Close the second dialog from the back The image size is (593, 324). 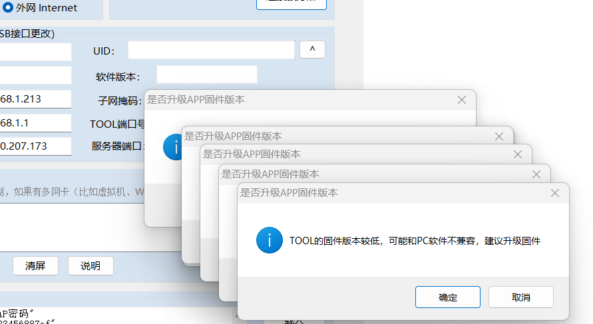[x=498, y=136]
